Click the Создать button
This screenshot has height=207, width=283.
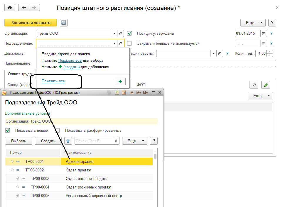click(x=48, y=141)
